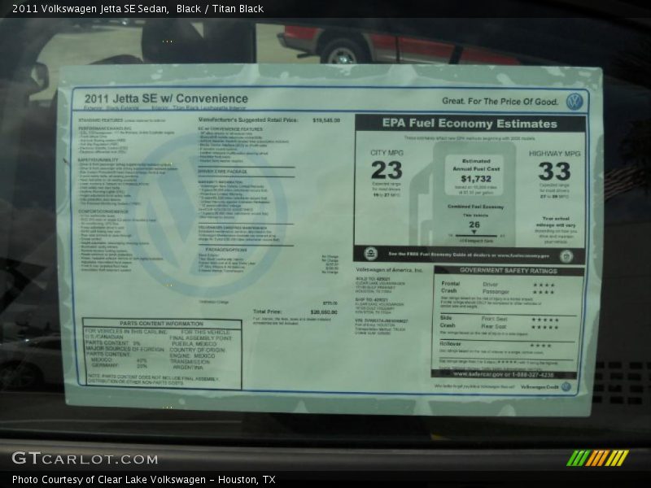Click the 'DRIVER CARE PACKAGE' heading
Viewport: 651px width, 488px height.
click(222, 172)
